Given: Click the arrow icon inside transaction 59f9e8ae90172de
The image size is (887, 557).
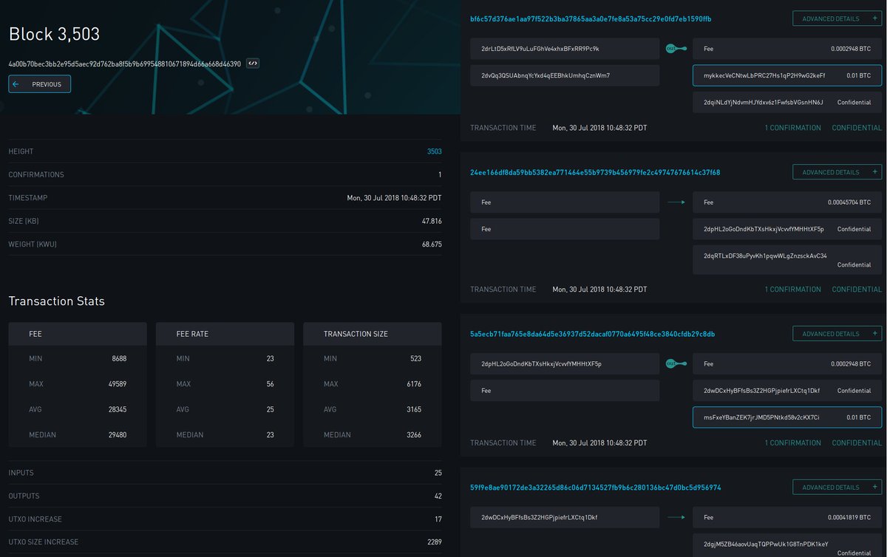Looking at the screenshot, I should [676, 517].
